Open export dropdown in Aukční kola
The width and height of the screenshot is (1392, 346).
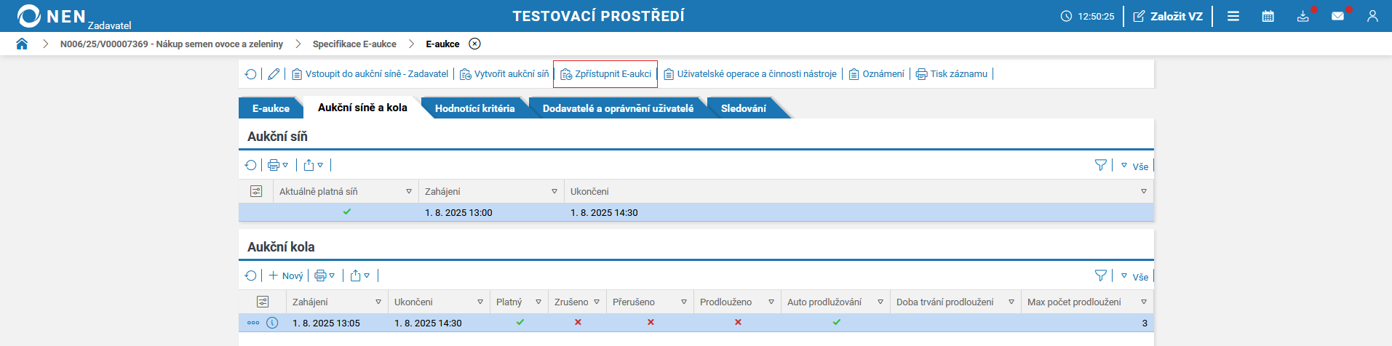(359, 275)
